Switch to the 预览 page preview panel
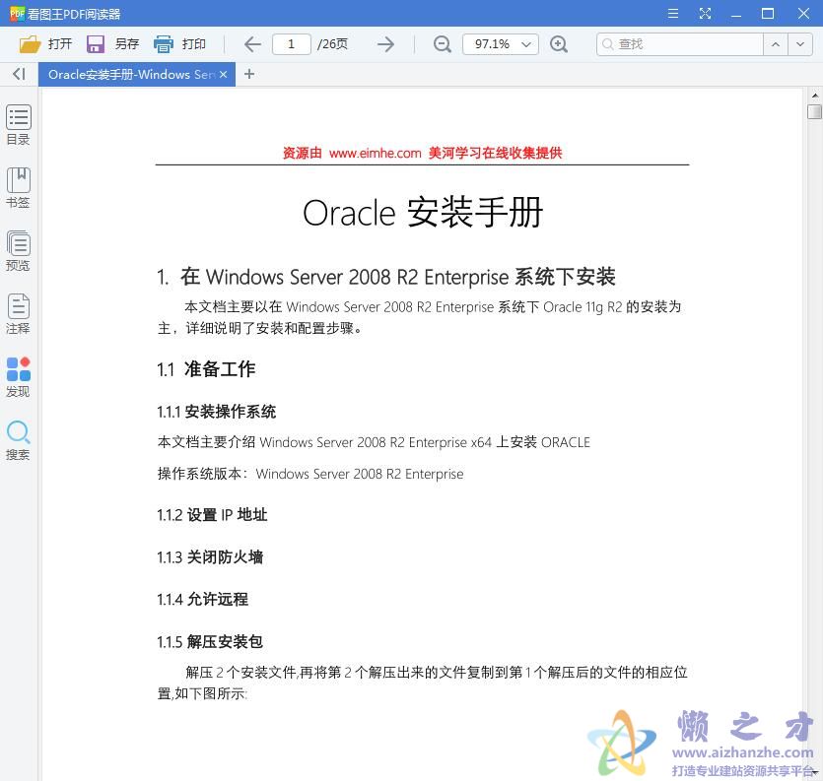The height and width of the screenshot is (781, 823). pos(18,249)
